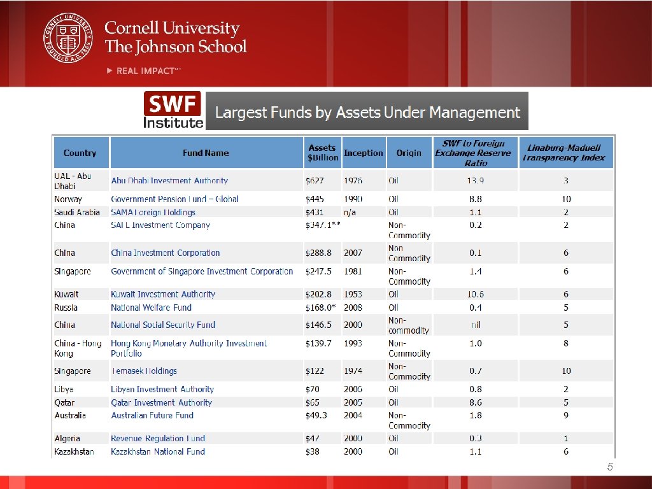The height and width of the screenshot is (489, 652).
Task: Click the $247.5 assets value
Action: tap(318, 271)
